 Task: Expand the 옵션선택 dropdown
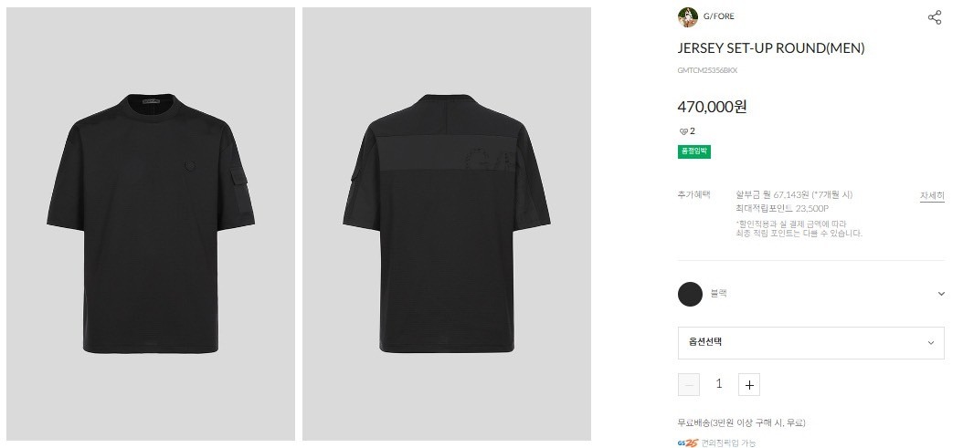(810, 342)
